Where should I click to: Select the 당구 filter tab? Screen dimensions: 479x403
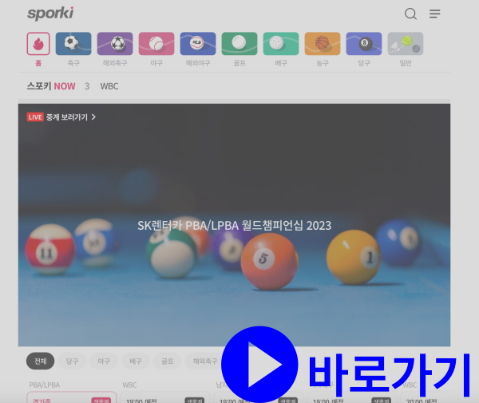tap(72, 362)
